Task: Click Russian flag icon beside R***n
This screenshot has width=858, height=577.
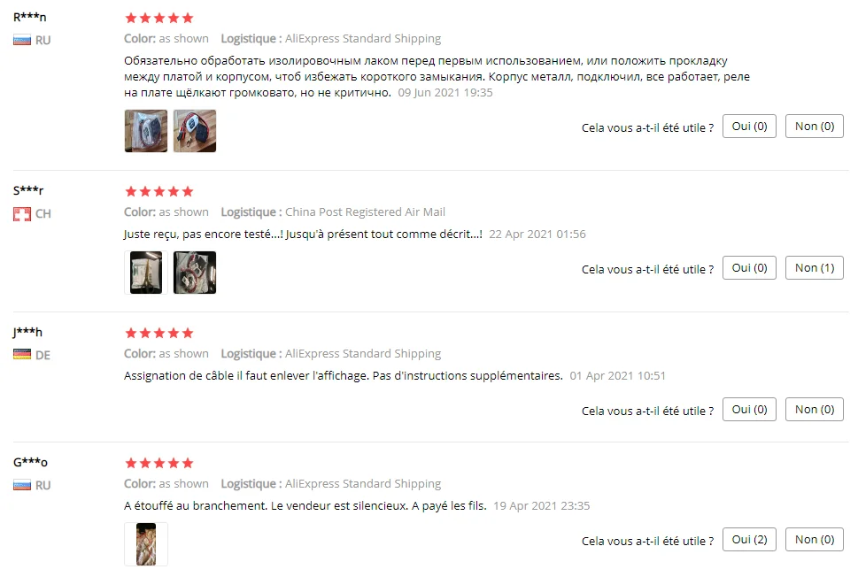Action: click(22, 41)
